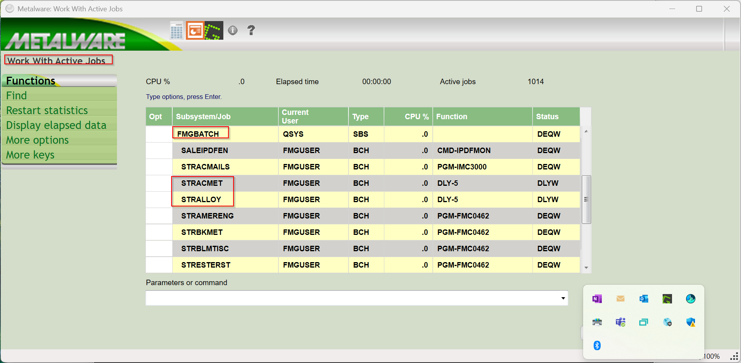741x363 pixels.
Task: Click the Opt field for STRACMAILS row
Action: point(159,167)
